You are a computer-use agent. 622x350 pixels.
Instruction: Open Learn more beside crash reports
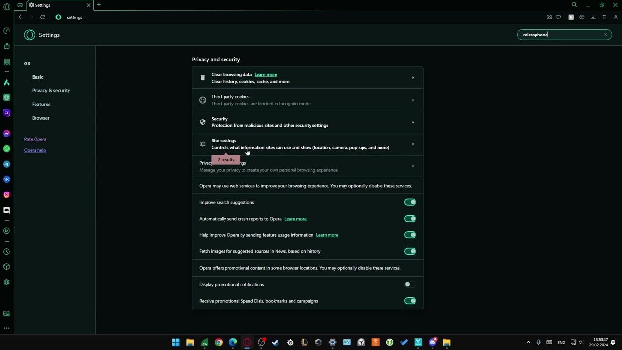[295, 219]
